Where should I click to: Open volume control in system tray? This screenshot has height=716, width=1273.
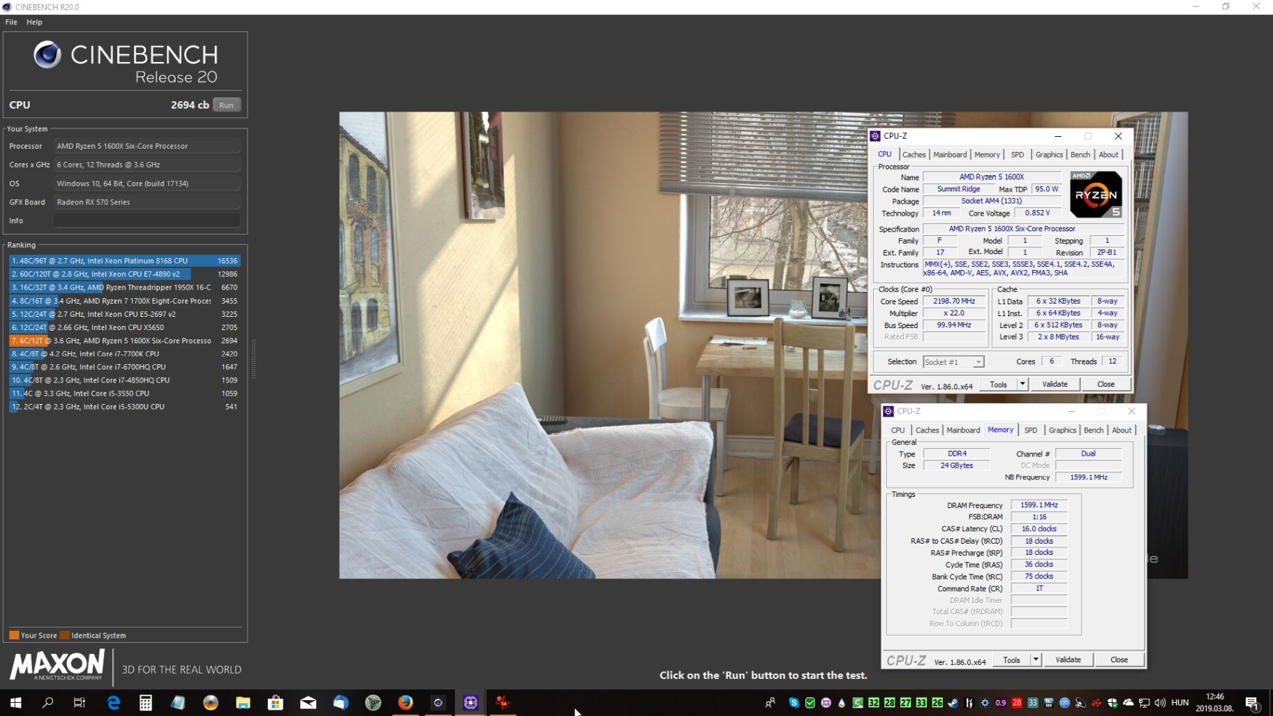1160,703
